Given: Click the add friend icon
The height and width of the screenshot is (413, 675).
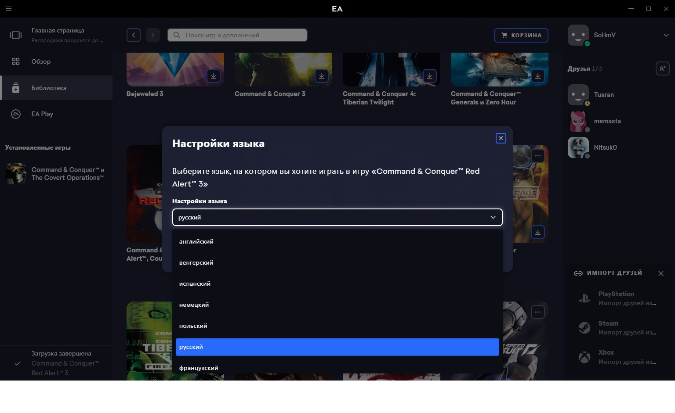Looking at the screenshot, I should tap(663, 68).
